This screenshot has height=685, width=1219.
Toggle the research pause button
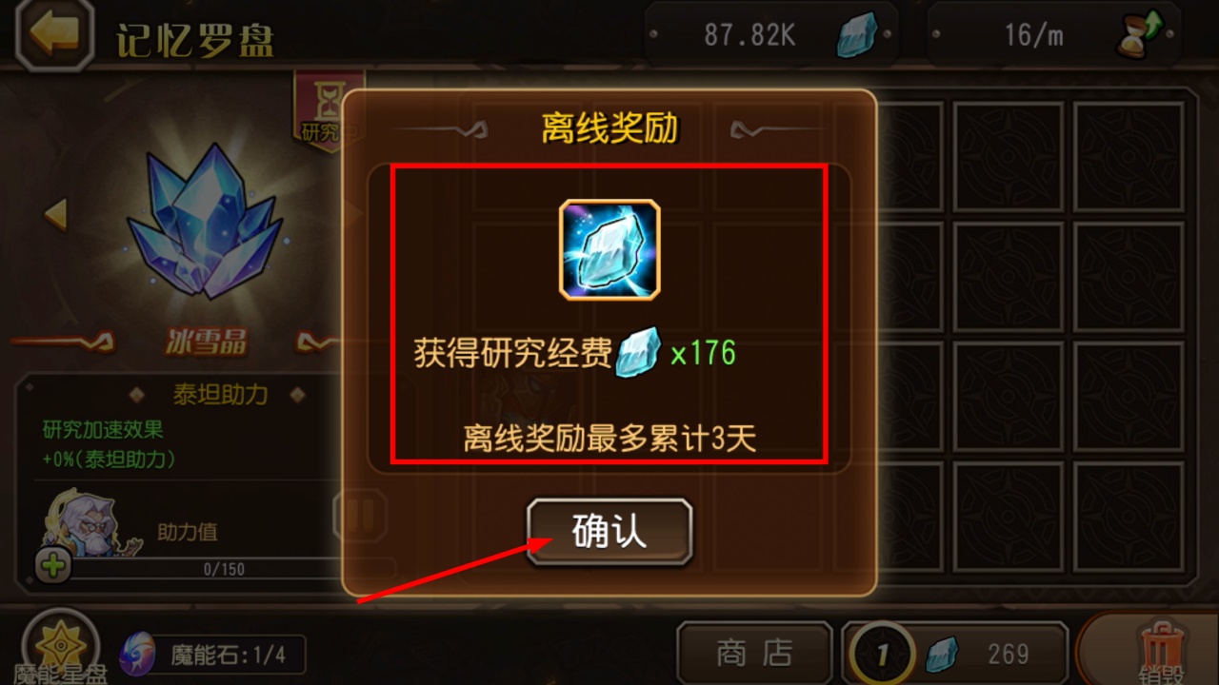coord(360,516)
